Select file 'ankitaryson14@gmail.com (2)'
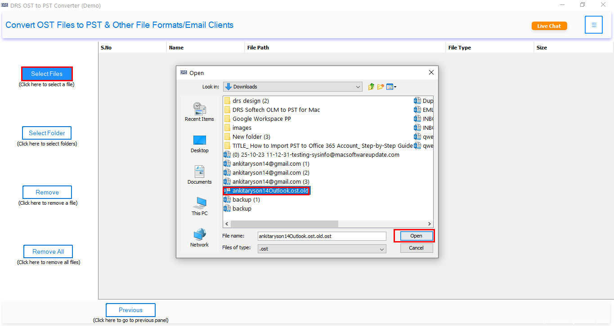 267,172
